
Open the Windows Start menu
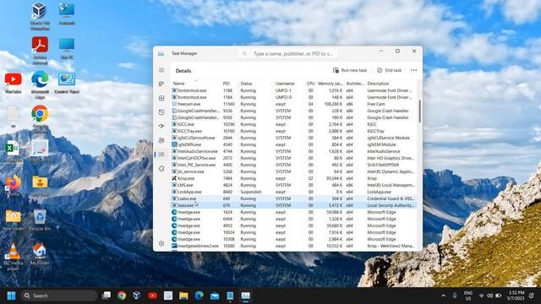point(11,296)
